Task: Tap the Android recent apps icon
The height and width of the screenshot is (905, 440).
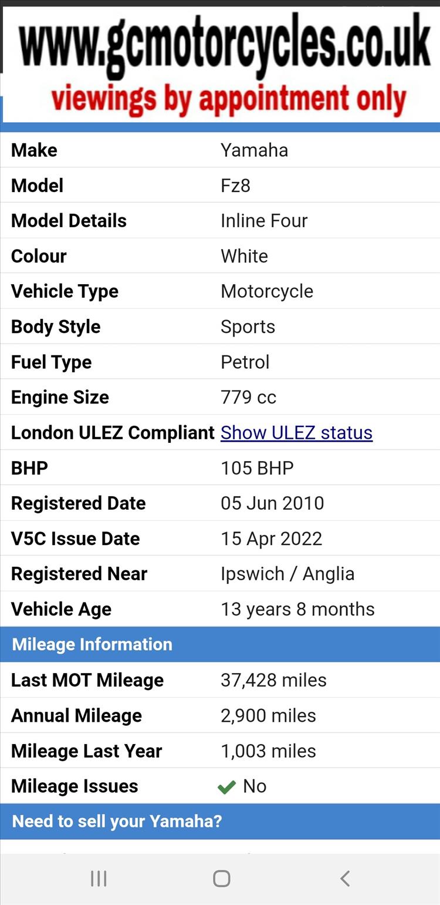Action: tap(99, 879)
